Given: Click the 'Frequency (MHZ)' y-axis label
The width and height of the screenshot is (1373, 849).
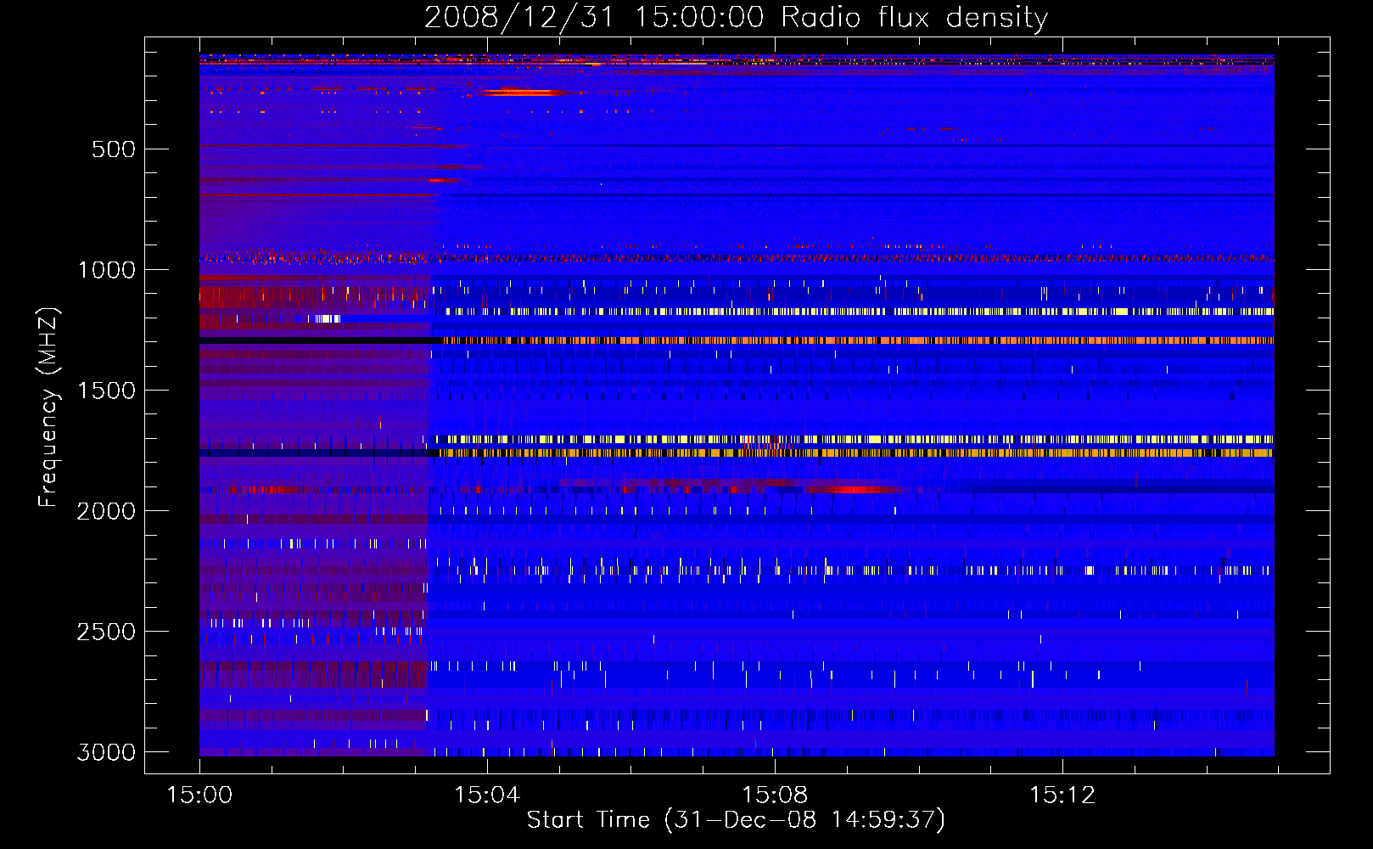Looking at the screenshot, I should tap(48, 408).
